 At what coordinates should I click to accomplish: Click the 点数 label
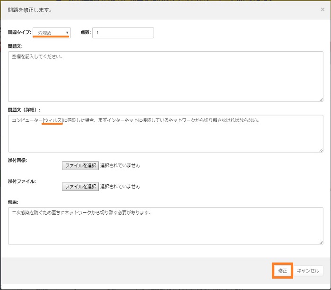pos(85,33)
